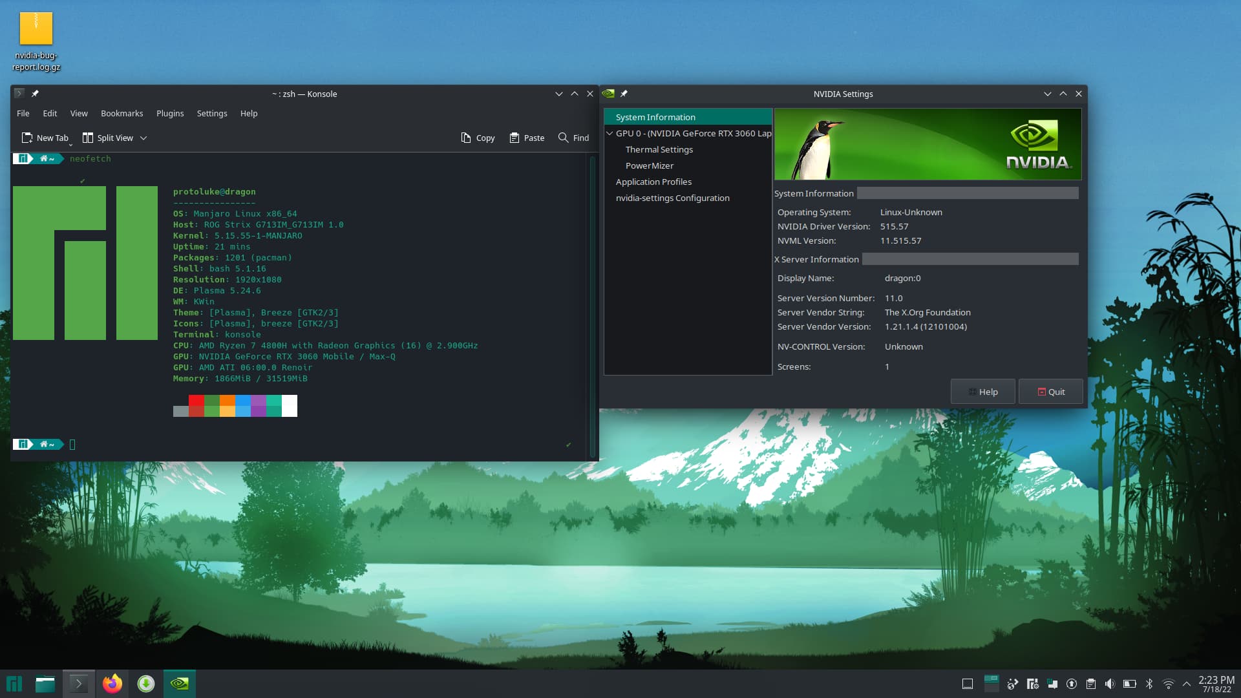Open nvidia-bug-report.log.gz on the desktop
This screenshot has width=1241, height=698.
click(37, 29)
